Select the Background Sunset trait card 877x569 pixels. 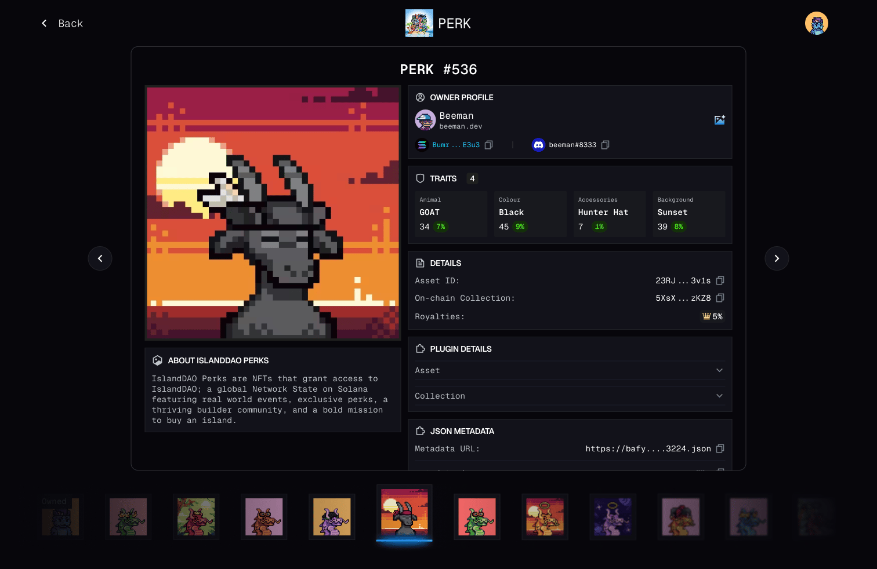click(688, 214)
